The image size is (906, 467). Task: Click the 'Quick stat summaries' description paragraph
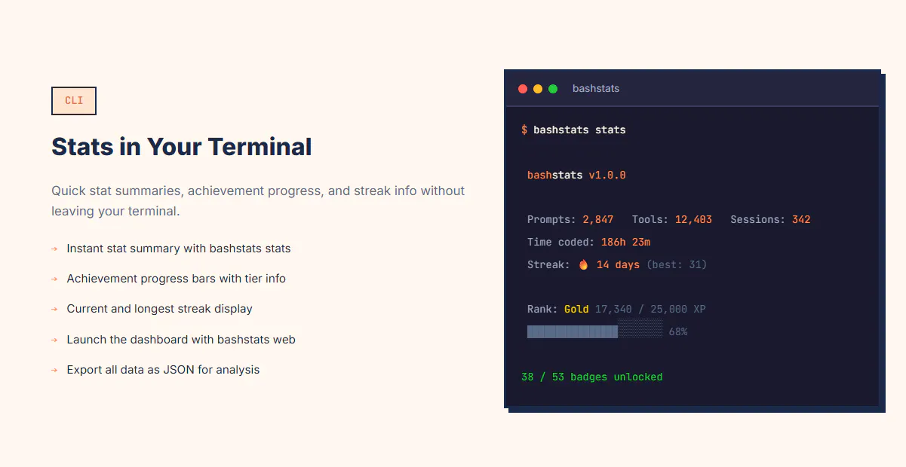coord(258,201)
